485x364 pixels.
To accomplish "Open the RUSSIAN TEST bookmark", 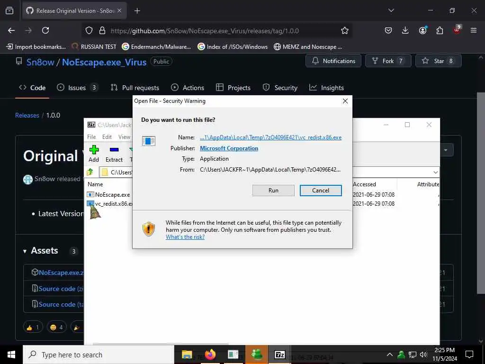I will (94, 47).
